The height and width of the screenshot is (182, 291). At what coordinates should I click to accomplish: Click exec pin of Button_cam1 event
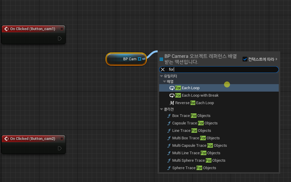pos(60,38)
